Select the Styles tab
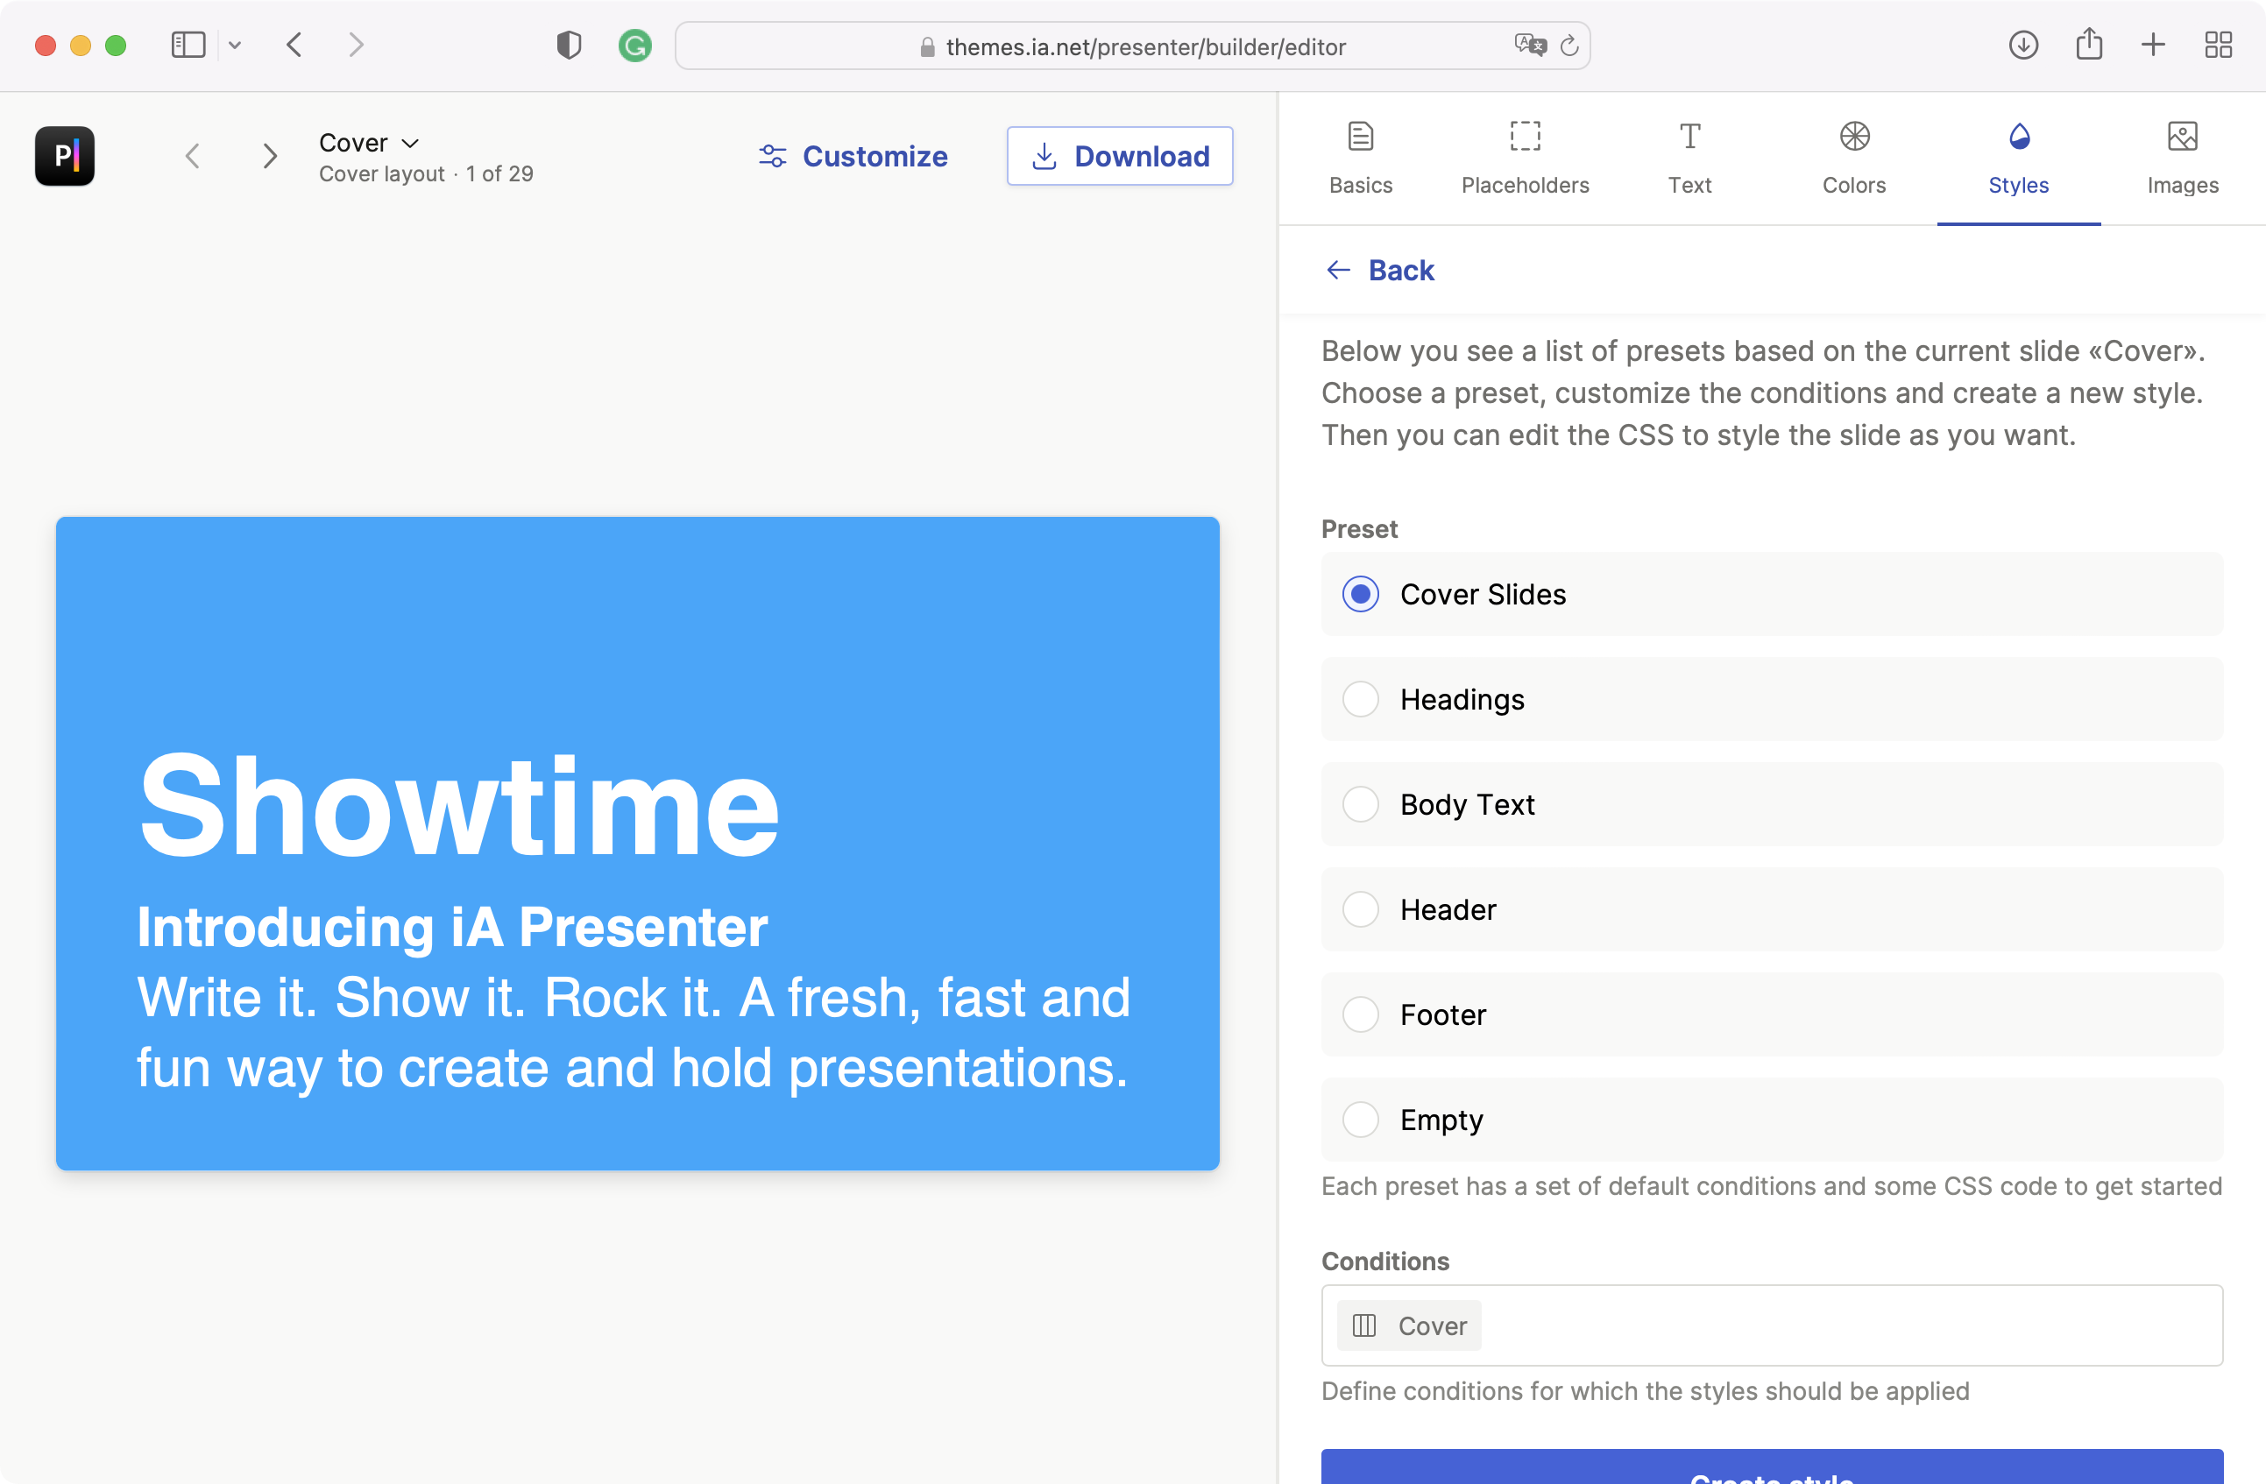 [2018, 158]
